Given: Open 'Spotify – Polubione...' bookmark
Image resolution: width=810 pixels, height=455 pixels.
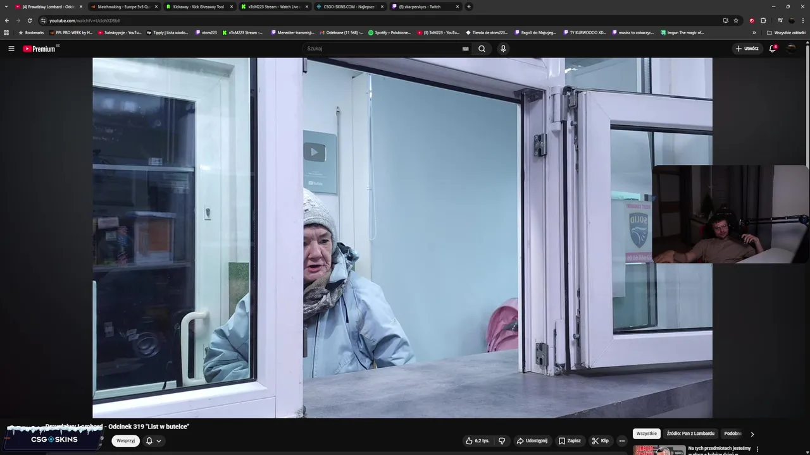Looking at the screenshot, I should 389,32.
